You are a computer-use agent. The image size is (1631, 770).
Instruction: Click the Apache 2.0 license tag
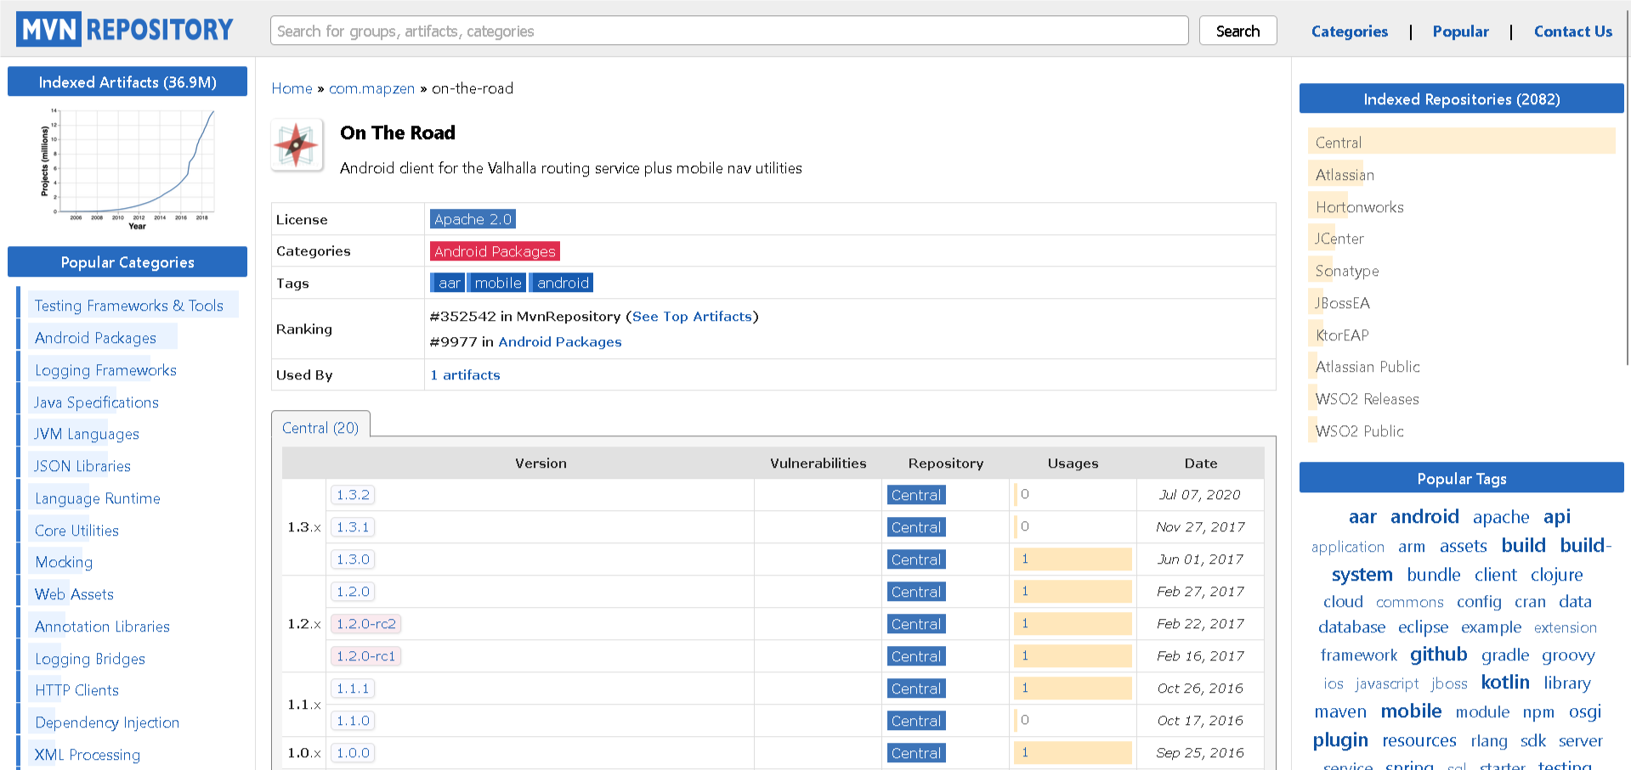(x=473, y=219)
